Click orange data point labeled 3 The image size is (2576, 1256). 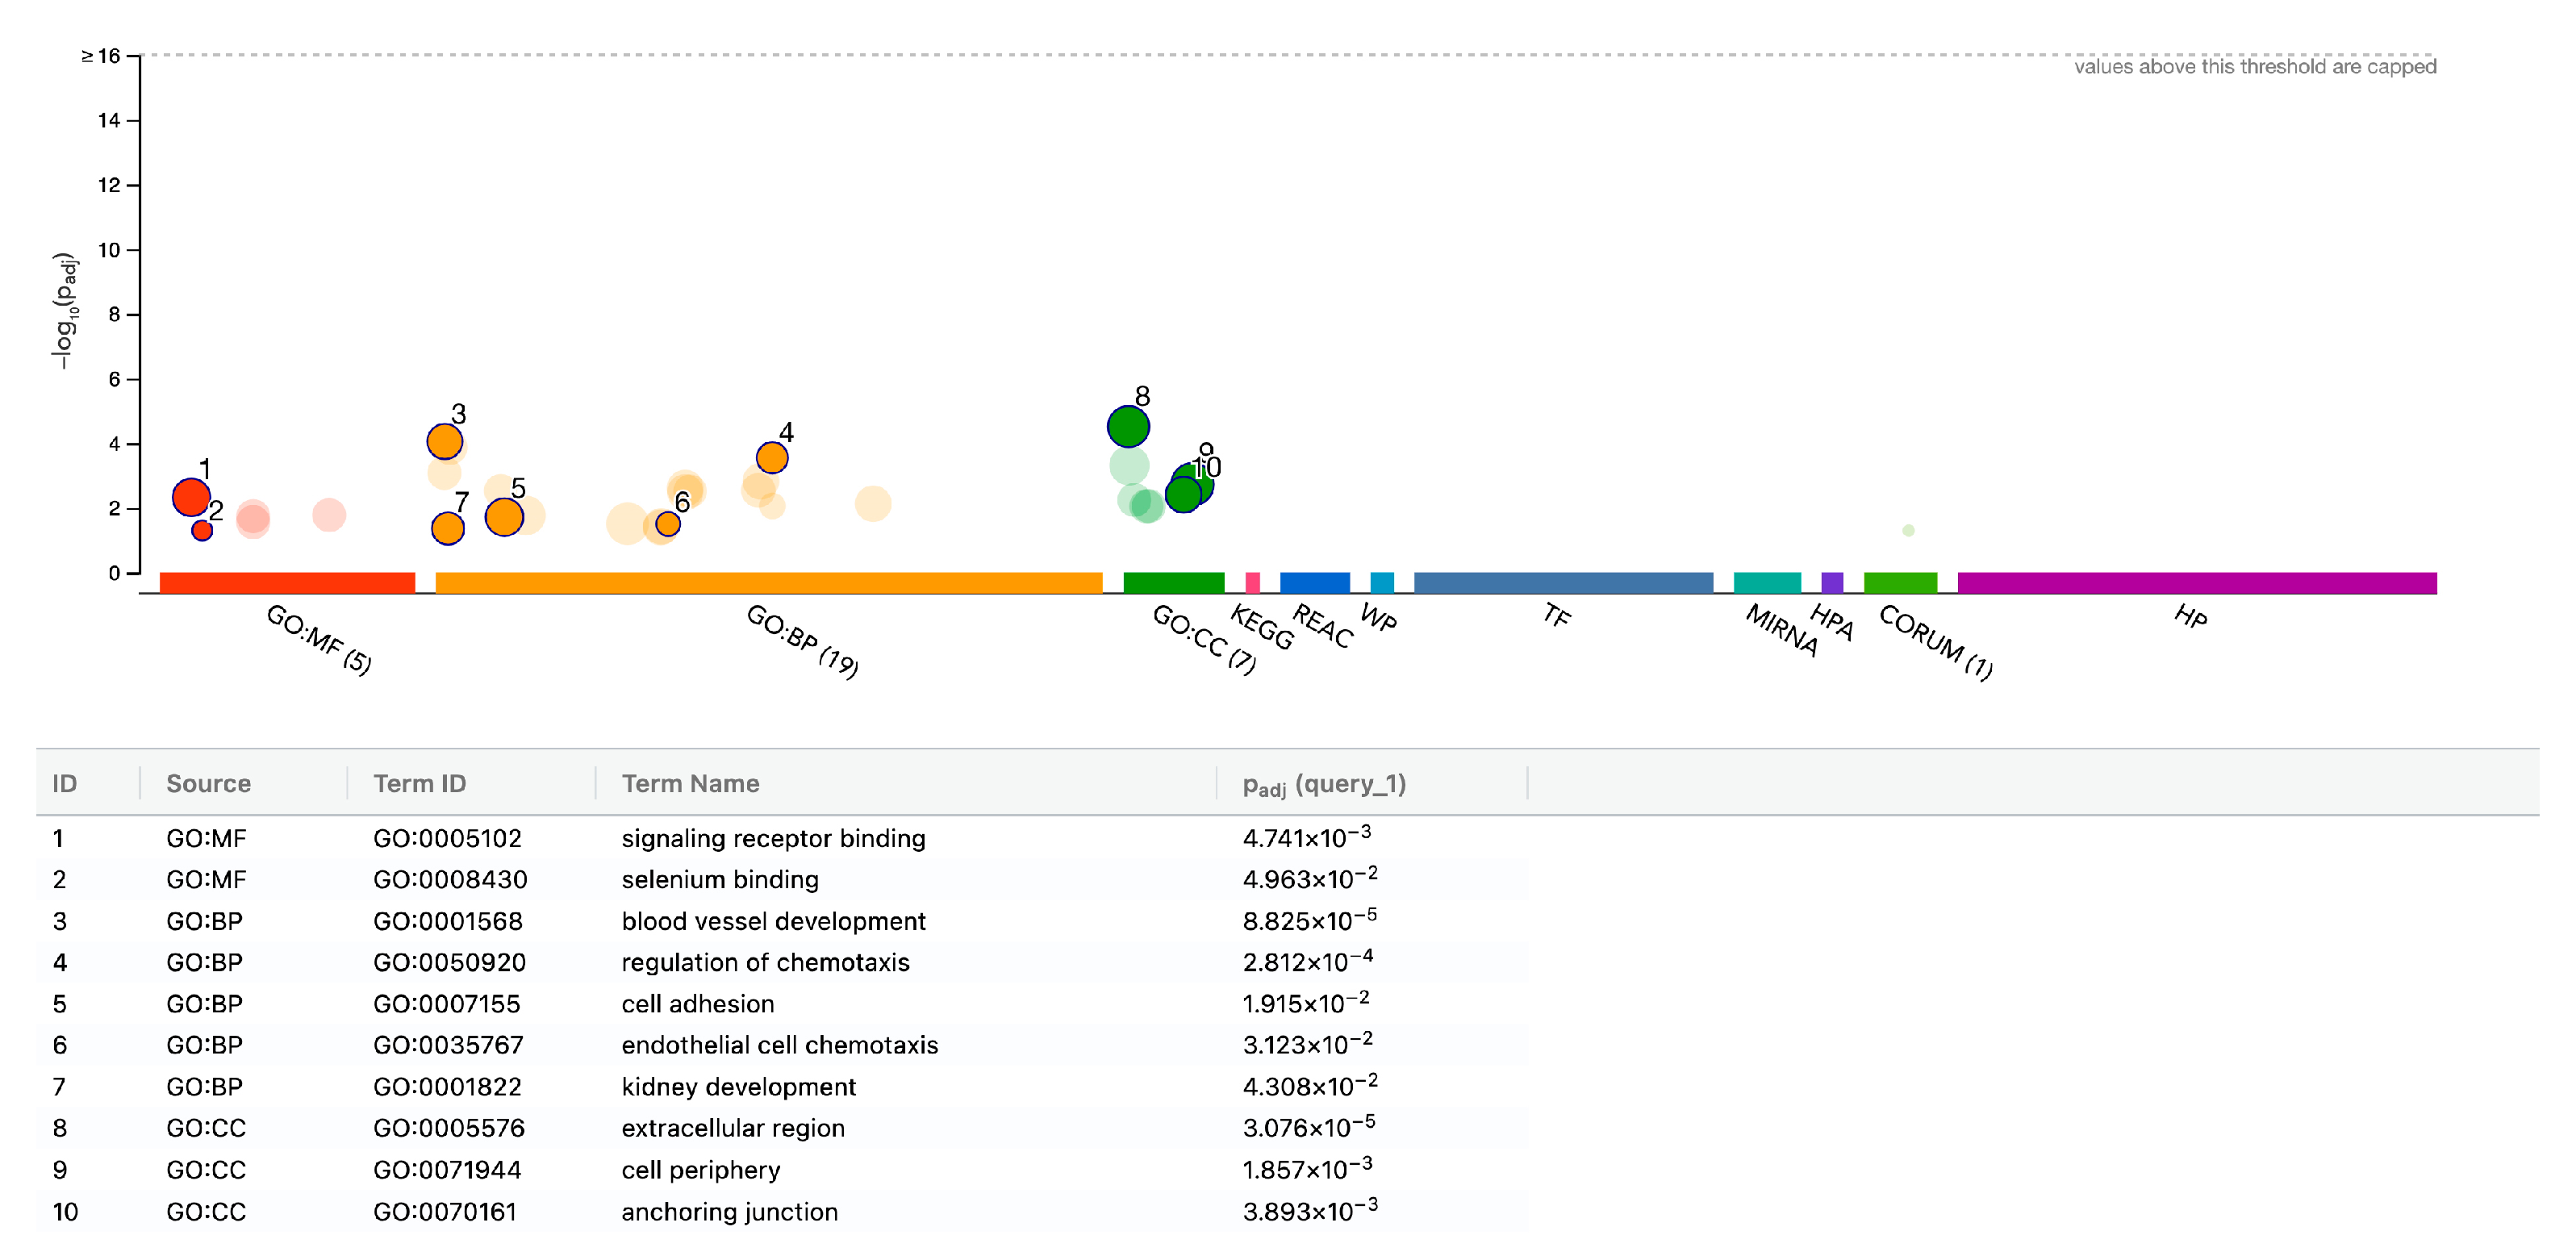[444, 441]
